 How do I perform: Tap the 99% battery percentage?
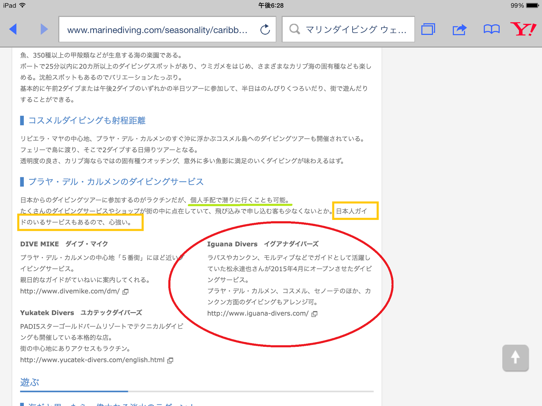click(x=517, y=5)
